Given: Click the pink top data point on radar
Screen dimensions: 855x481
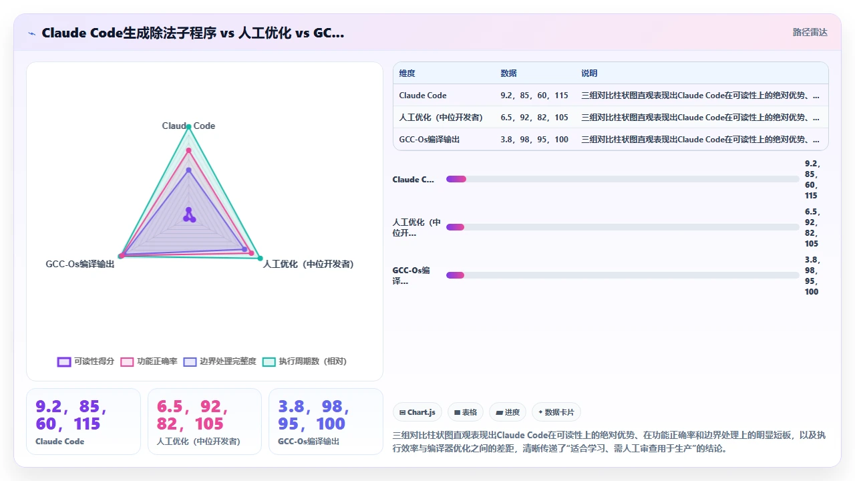Looking at the screenshot, I should pos(188,150).
